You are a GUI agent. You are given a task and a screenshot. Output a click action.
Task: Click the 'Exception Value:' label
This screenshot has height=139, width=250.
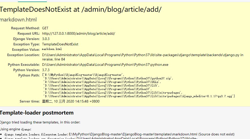[x=26, y=50]
